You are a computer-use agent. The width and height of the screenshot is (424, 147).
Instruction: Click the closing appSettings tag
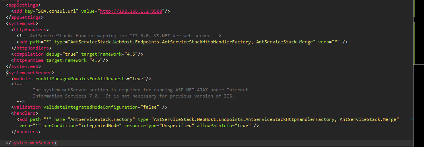pos(25,17)
